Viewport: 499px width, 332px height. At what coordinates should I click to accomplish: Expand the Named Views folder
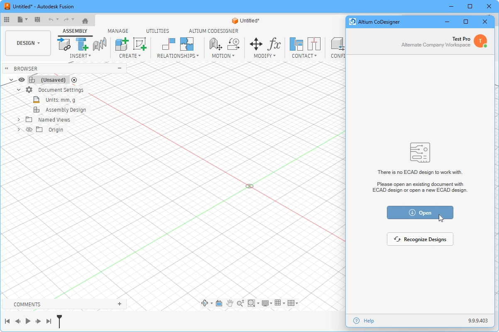click(x=18, y=120)
